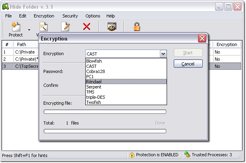Open the Security menu
Screen dimensions: 246x163
pos(70,16)
